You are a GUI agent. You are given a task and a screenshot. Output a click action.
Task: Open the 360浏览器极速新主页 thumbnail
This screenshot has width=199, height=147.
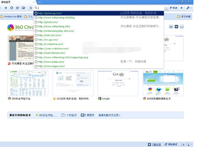(x=163, y=83)
